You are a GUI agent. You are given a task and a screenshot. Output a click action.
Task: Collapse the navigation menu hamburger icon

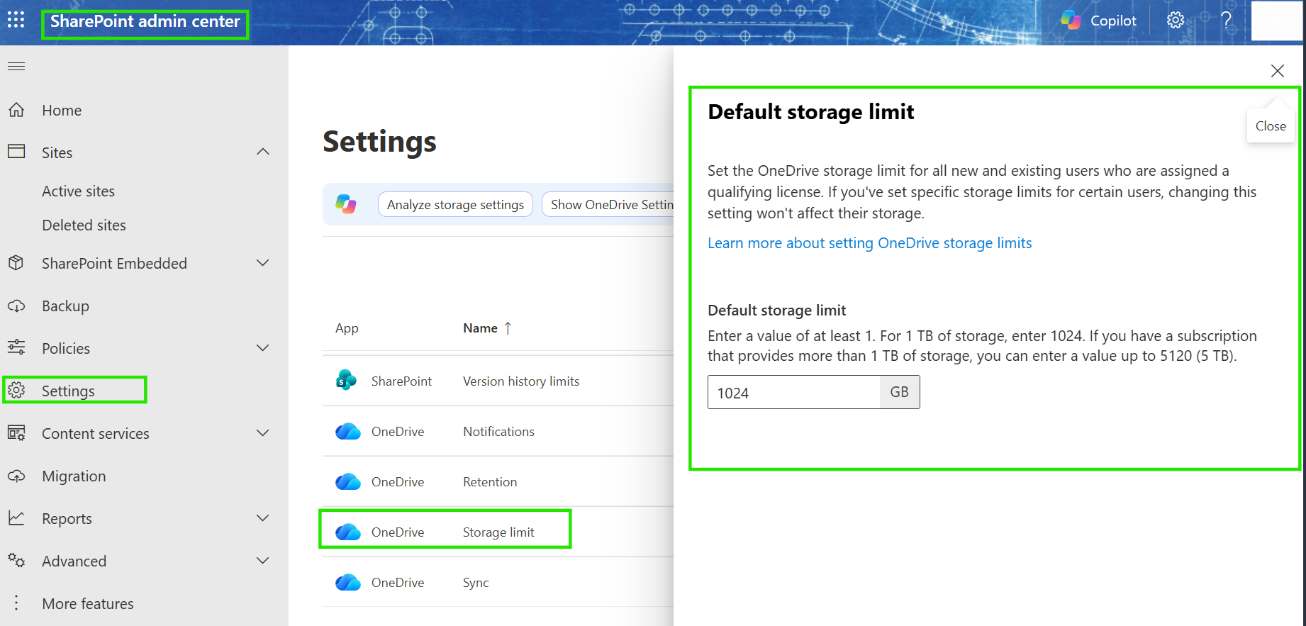(x=16, y=66)
